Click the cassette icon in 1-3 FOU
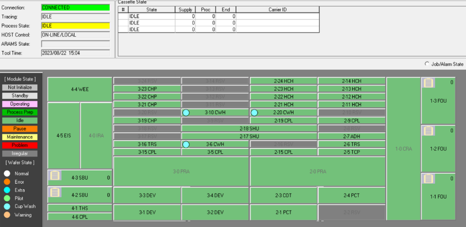The height and width of the screenshot is (227, 466). tap(428, 84)
